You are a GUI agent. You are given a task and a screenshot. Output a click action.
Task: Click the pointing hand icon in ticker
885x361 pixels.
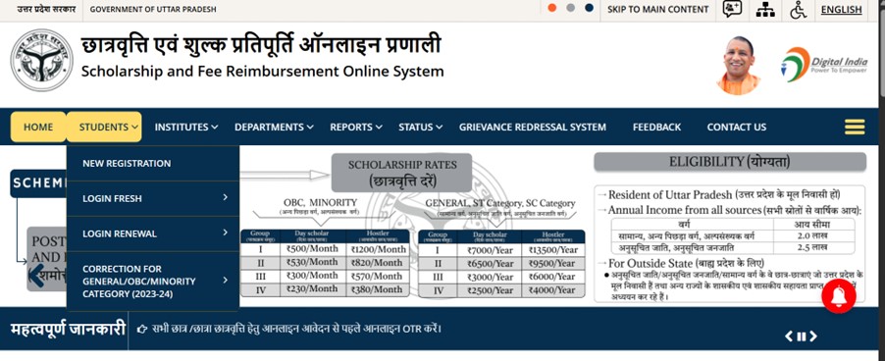(x=142, y=329)
